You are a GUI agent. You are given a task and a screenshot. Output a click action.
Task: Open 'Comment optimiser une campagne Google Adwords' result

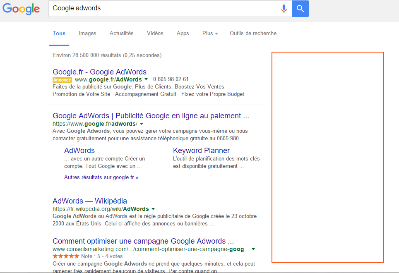click(x=143, y=241)
